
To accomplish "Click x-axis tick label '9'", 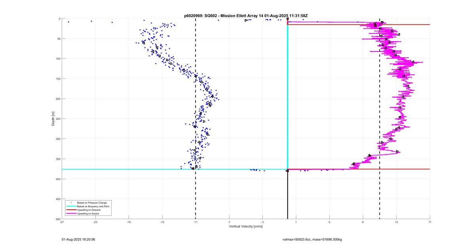I will [363, 222].
